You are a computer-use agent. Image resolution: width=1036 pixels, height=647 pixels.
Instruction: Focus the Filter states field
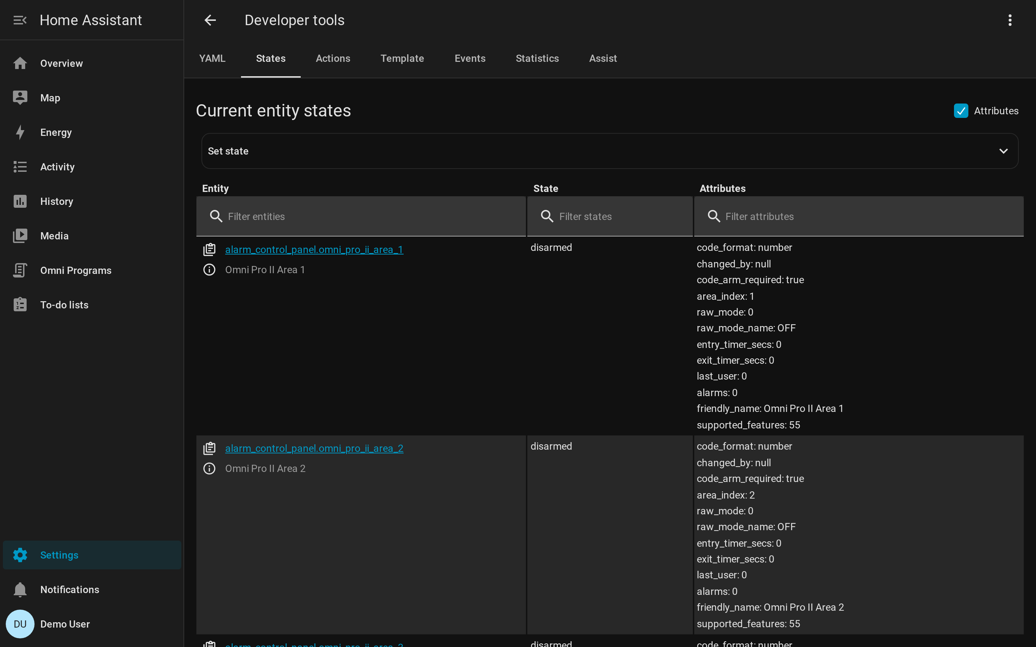(610, 216)
